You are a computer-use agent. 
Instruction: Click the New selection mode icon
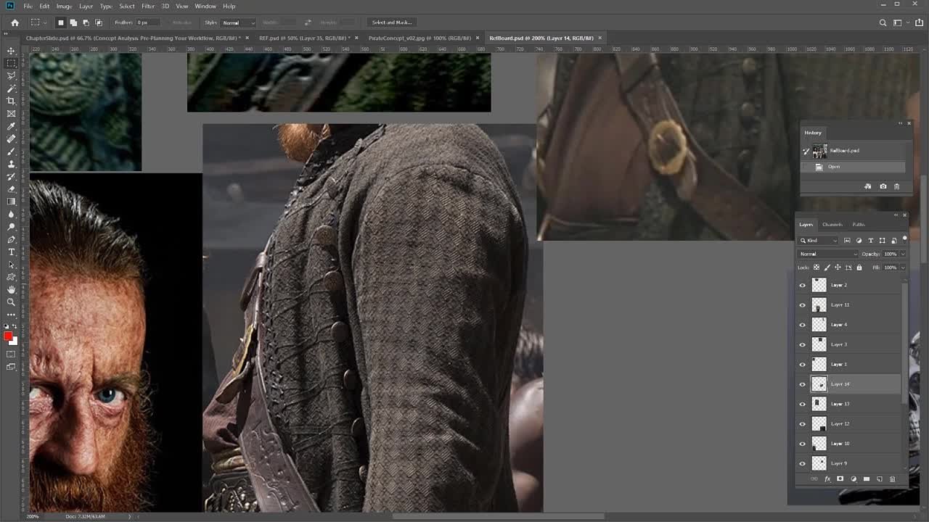61,22
